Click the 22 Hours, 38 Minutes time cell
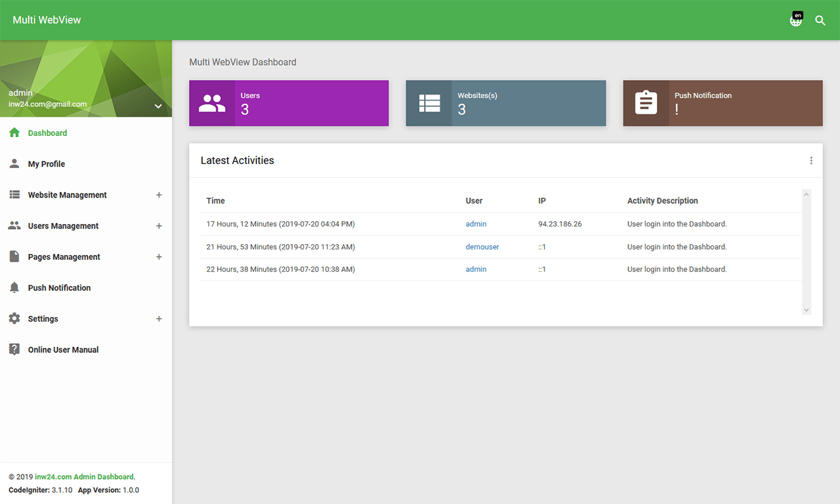 click(280, 269)
